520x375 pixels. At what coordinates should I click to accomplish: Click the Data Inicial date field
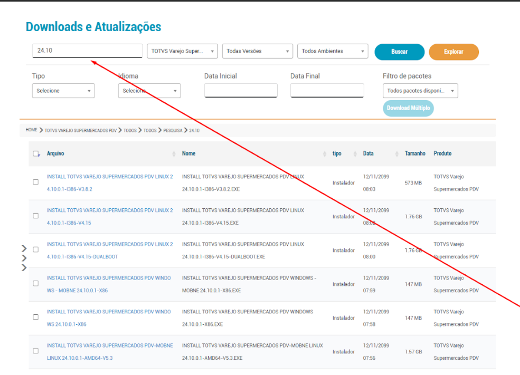coord(241,90)
